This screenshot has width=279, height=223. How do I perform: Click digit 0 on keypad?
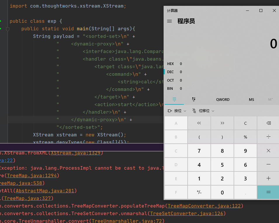pos(222,192)
